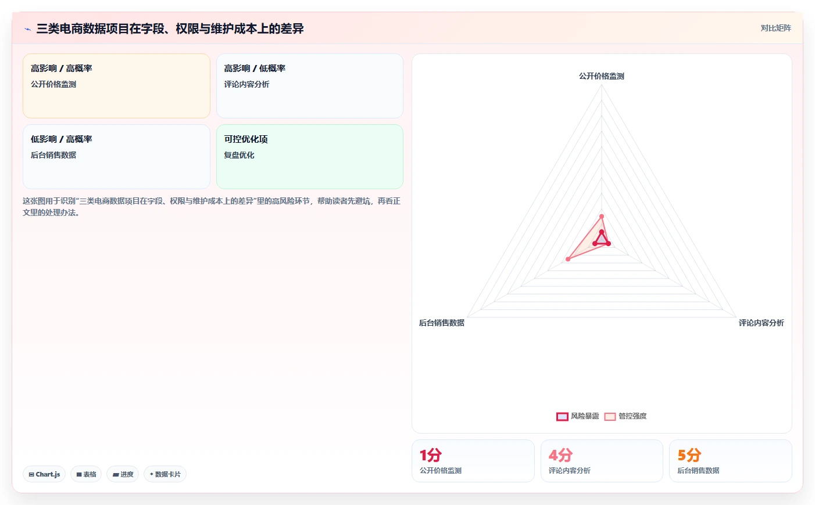Screen dimensions: 815x505
Task: Toggle the 管控强度 legend swatch
Action: [x=610, y=416]
